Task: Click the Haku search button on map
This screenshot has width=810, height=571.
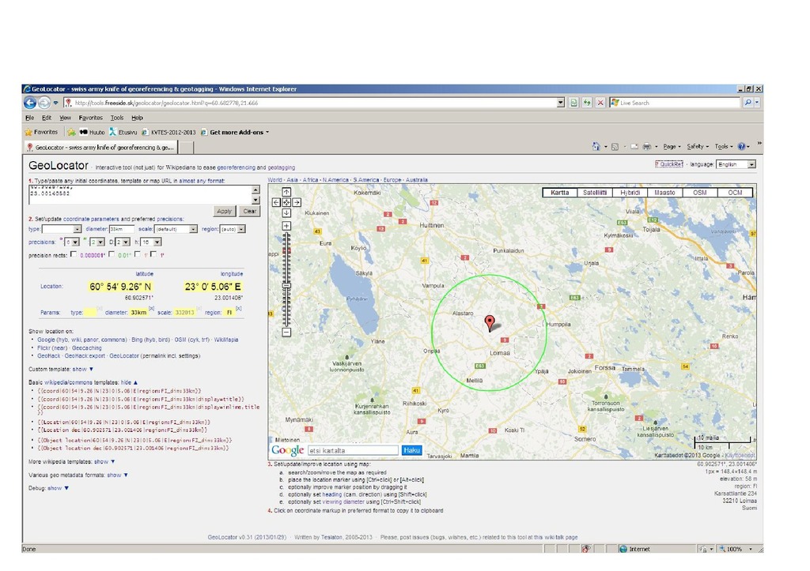Action: tap(411, 450)
